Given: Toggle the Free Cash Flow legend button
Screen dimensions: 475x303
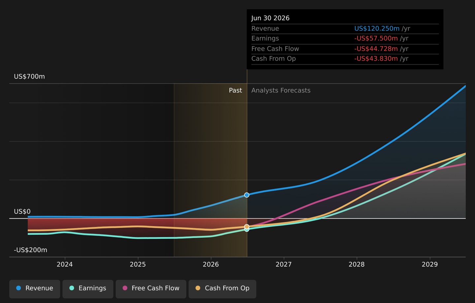Looking at the screenshot, I should [151, 289].
